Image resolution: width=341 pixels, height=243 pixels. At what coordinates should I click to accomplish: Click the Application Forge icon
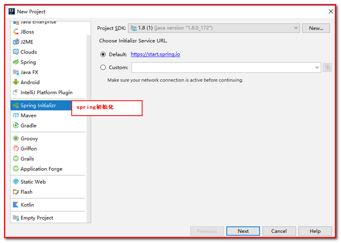coord(16,169)
